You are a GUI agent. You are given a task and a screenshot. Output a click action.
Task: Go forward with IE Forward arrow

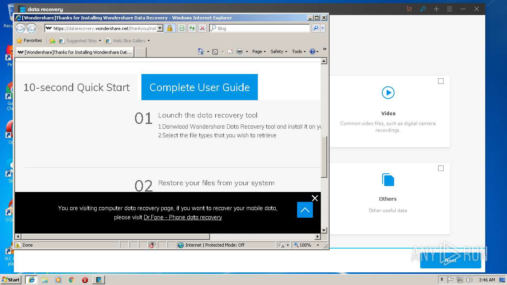point(31,28)
